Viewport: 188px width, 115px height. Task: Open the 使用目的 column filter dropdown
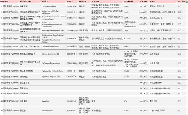point(91,2)
